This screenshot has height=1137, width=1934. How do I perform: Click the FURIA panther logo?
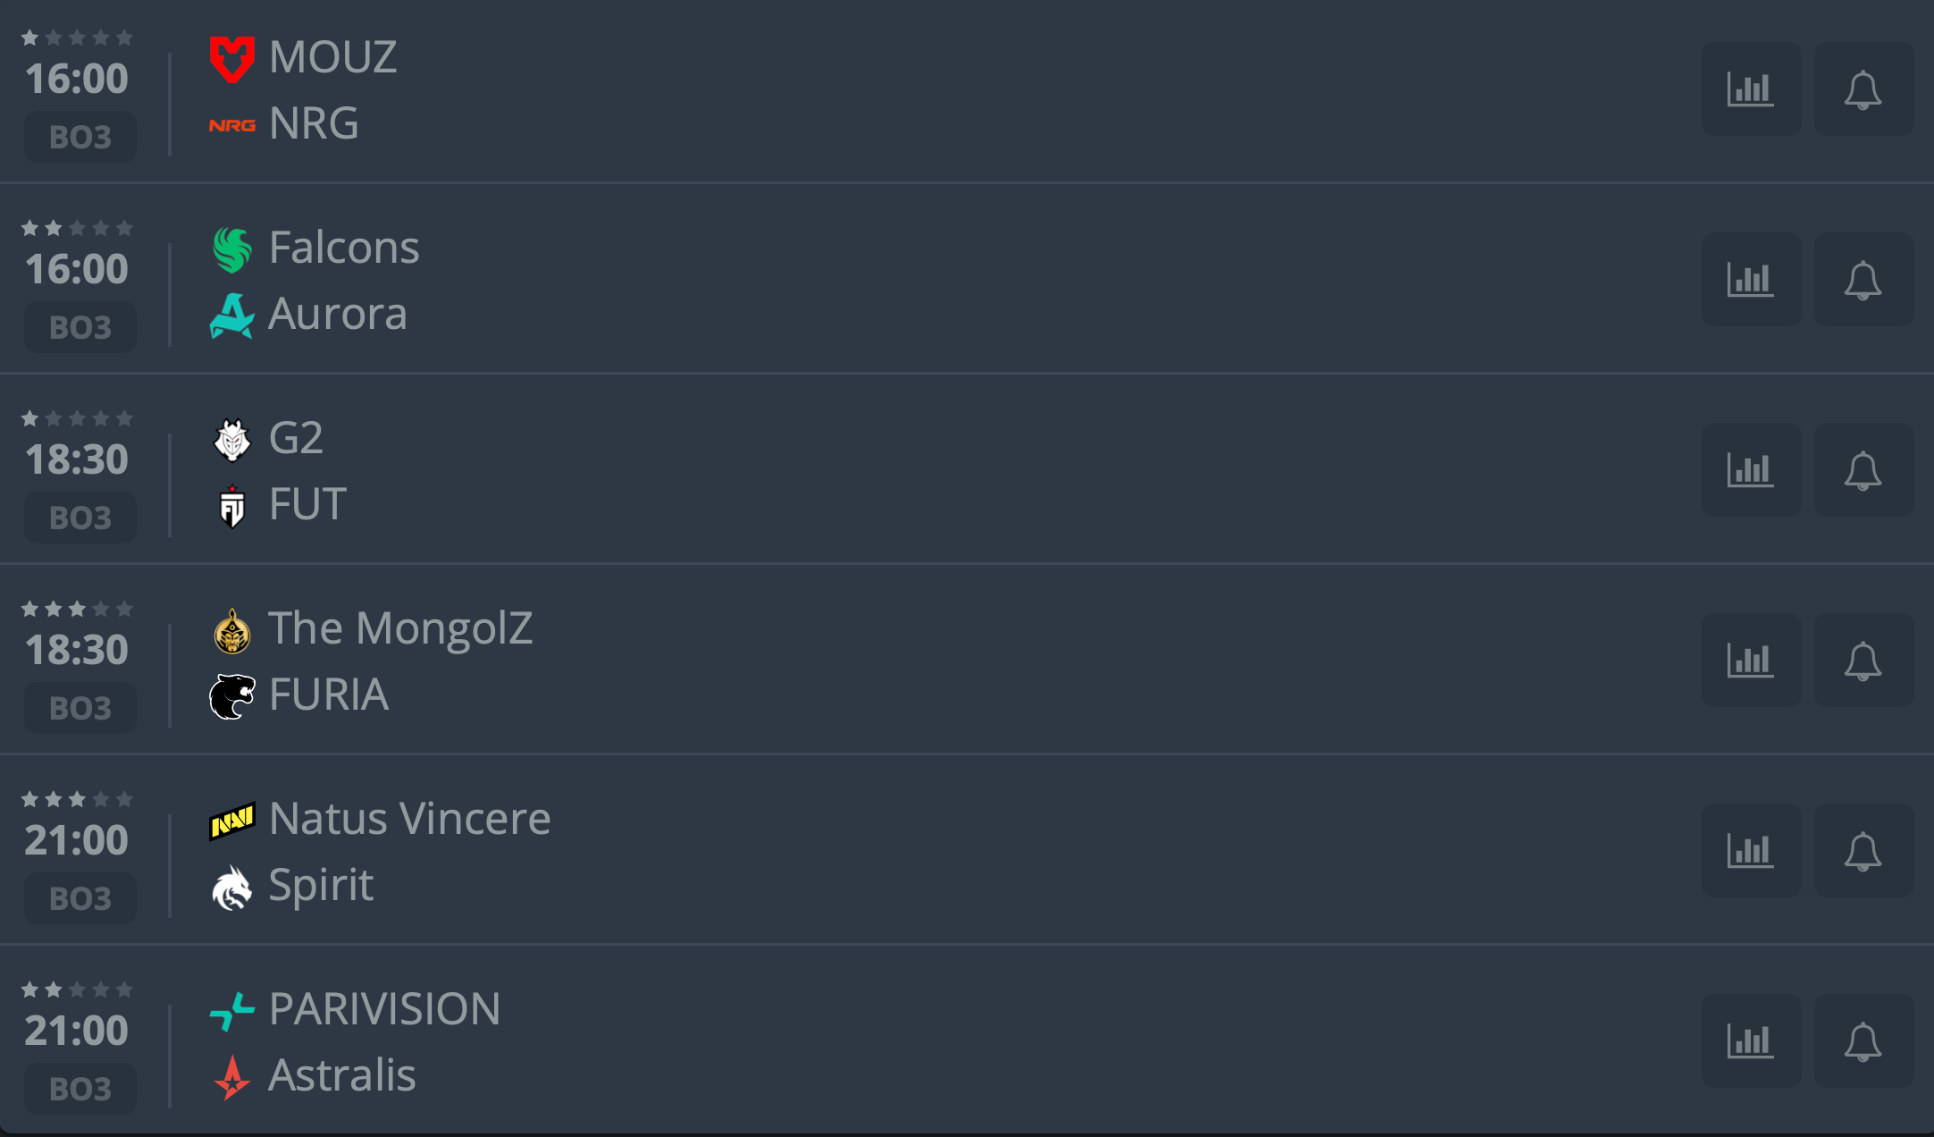tap(232, 695)
